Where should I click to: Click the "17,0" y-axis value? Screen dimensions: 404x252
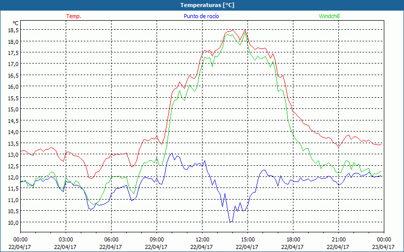(x=14, y=64)
